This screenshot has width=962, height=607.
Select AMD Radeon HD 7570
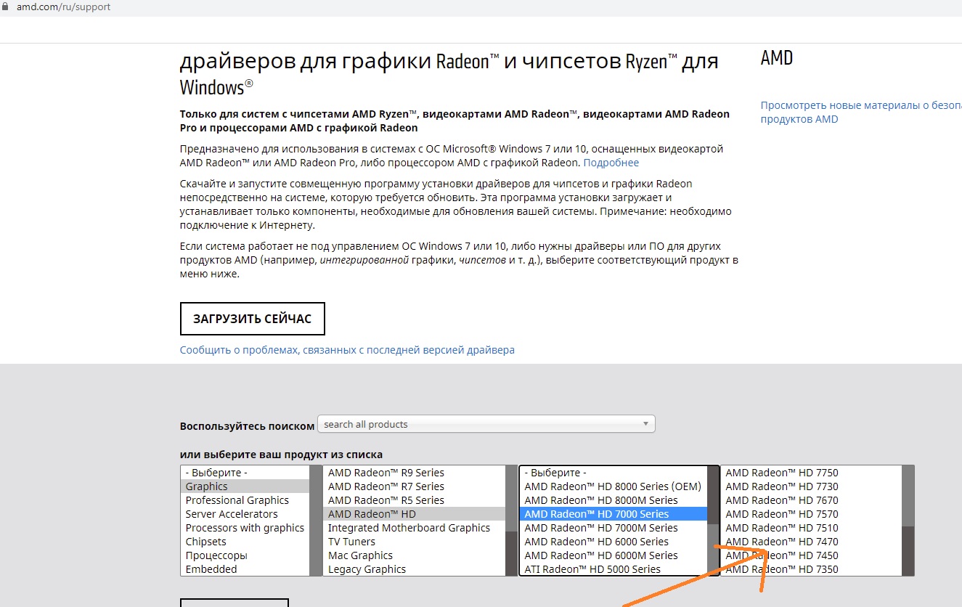pos(811,514)
